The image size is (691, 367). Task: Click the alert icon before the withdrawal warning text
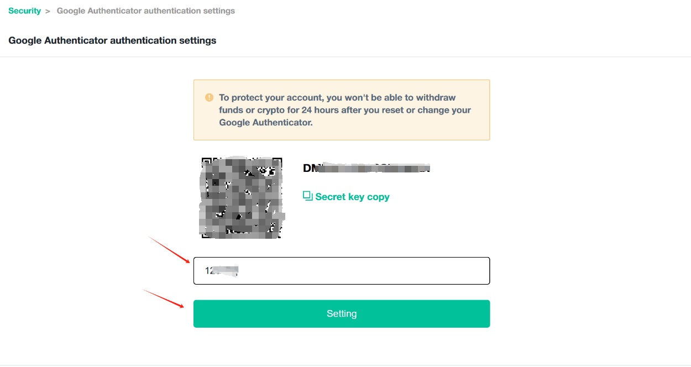(x=209, y=97)
